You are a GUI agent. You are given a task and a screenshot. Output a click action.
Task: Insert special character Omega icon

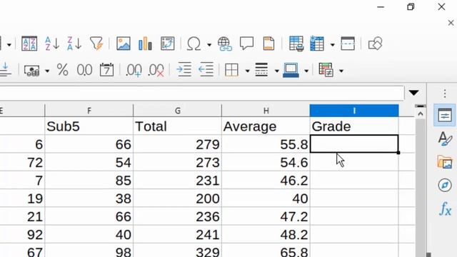[194, 44]
